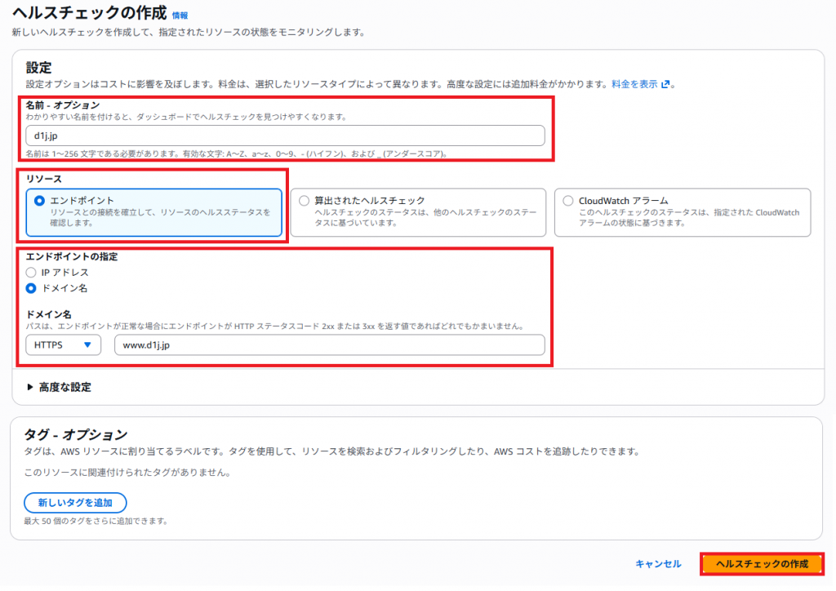Select the 算出されたヘルスチェック resource option
The width and height of the screenshot is (836, 591).
[305, 201]
